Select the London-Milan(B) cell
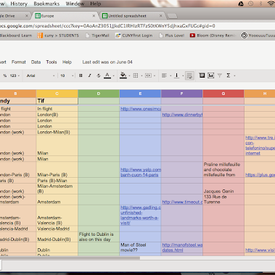275x275 pixels. [x=57, y=132]
